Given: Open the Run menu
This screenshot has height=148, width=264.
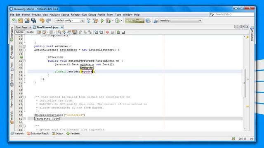Looking at the screenshot, I should (x=84, y=15).
